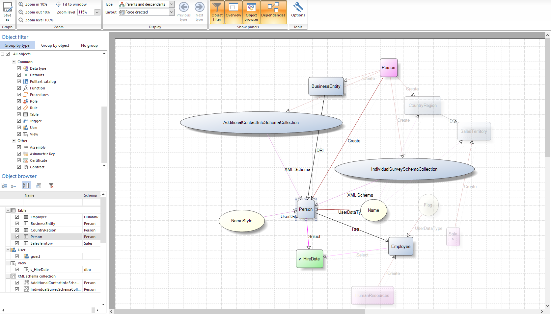Collapse the Other filter group
The image size is (551, 315).
coord(14,141)
